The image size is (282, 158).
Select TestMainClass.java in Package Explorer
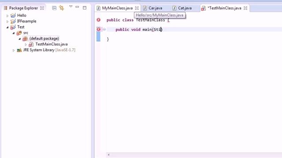coord(52,44)
